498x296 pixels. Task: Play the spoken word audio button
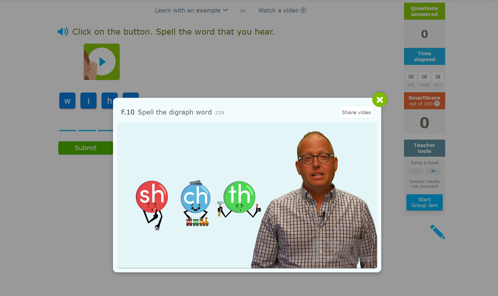[x=102, y=62]
